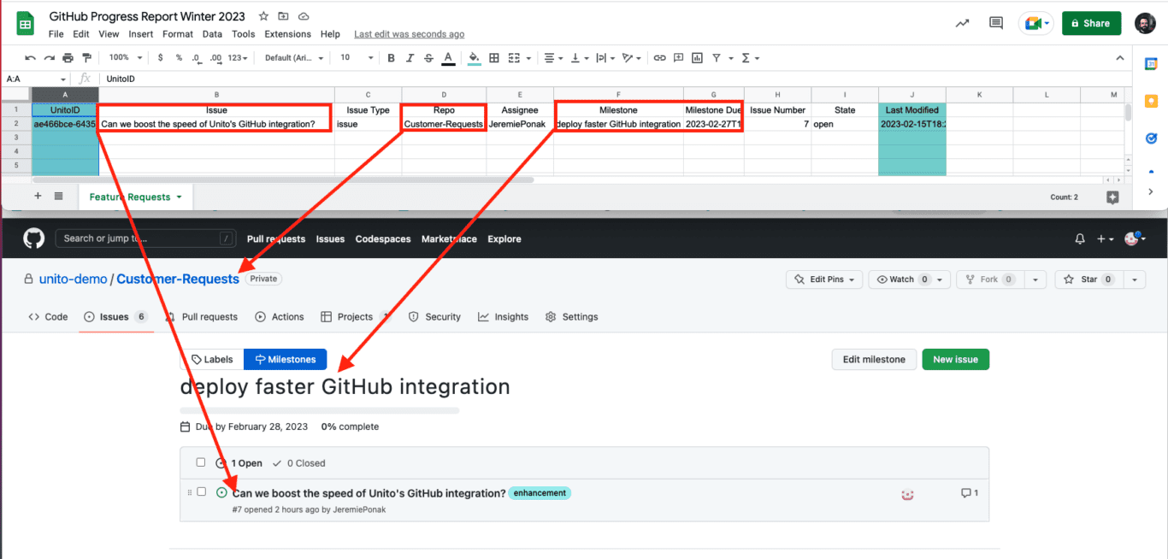Open the text color picker
This screenshot has width=1168, height=559.
click(448, 58)
